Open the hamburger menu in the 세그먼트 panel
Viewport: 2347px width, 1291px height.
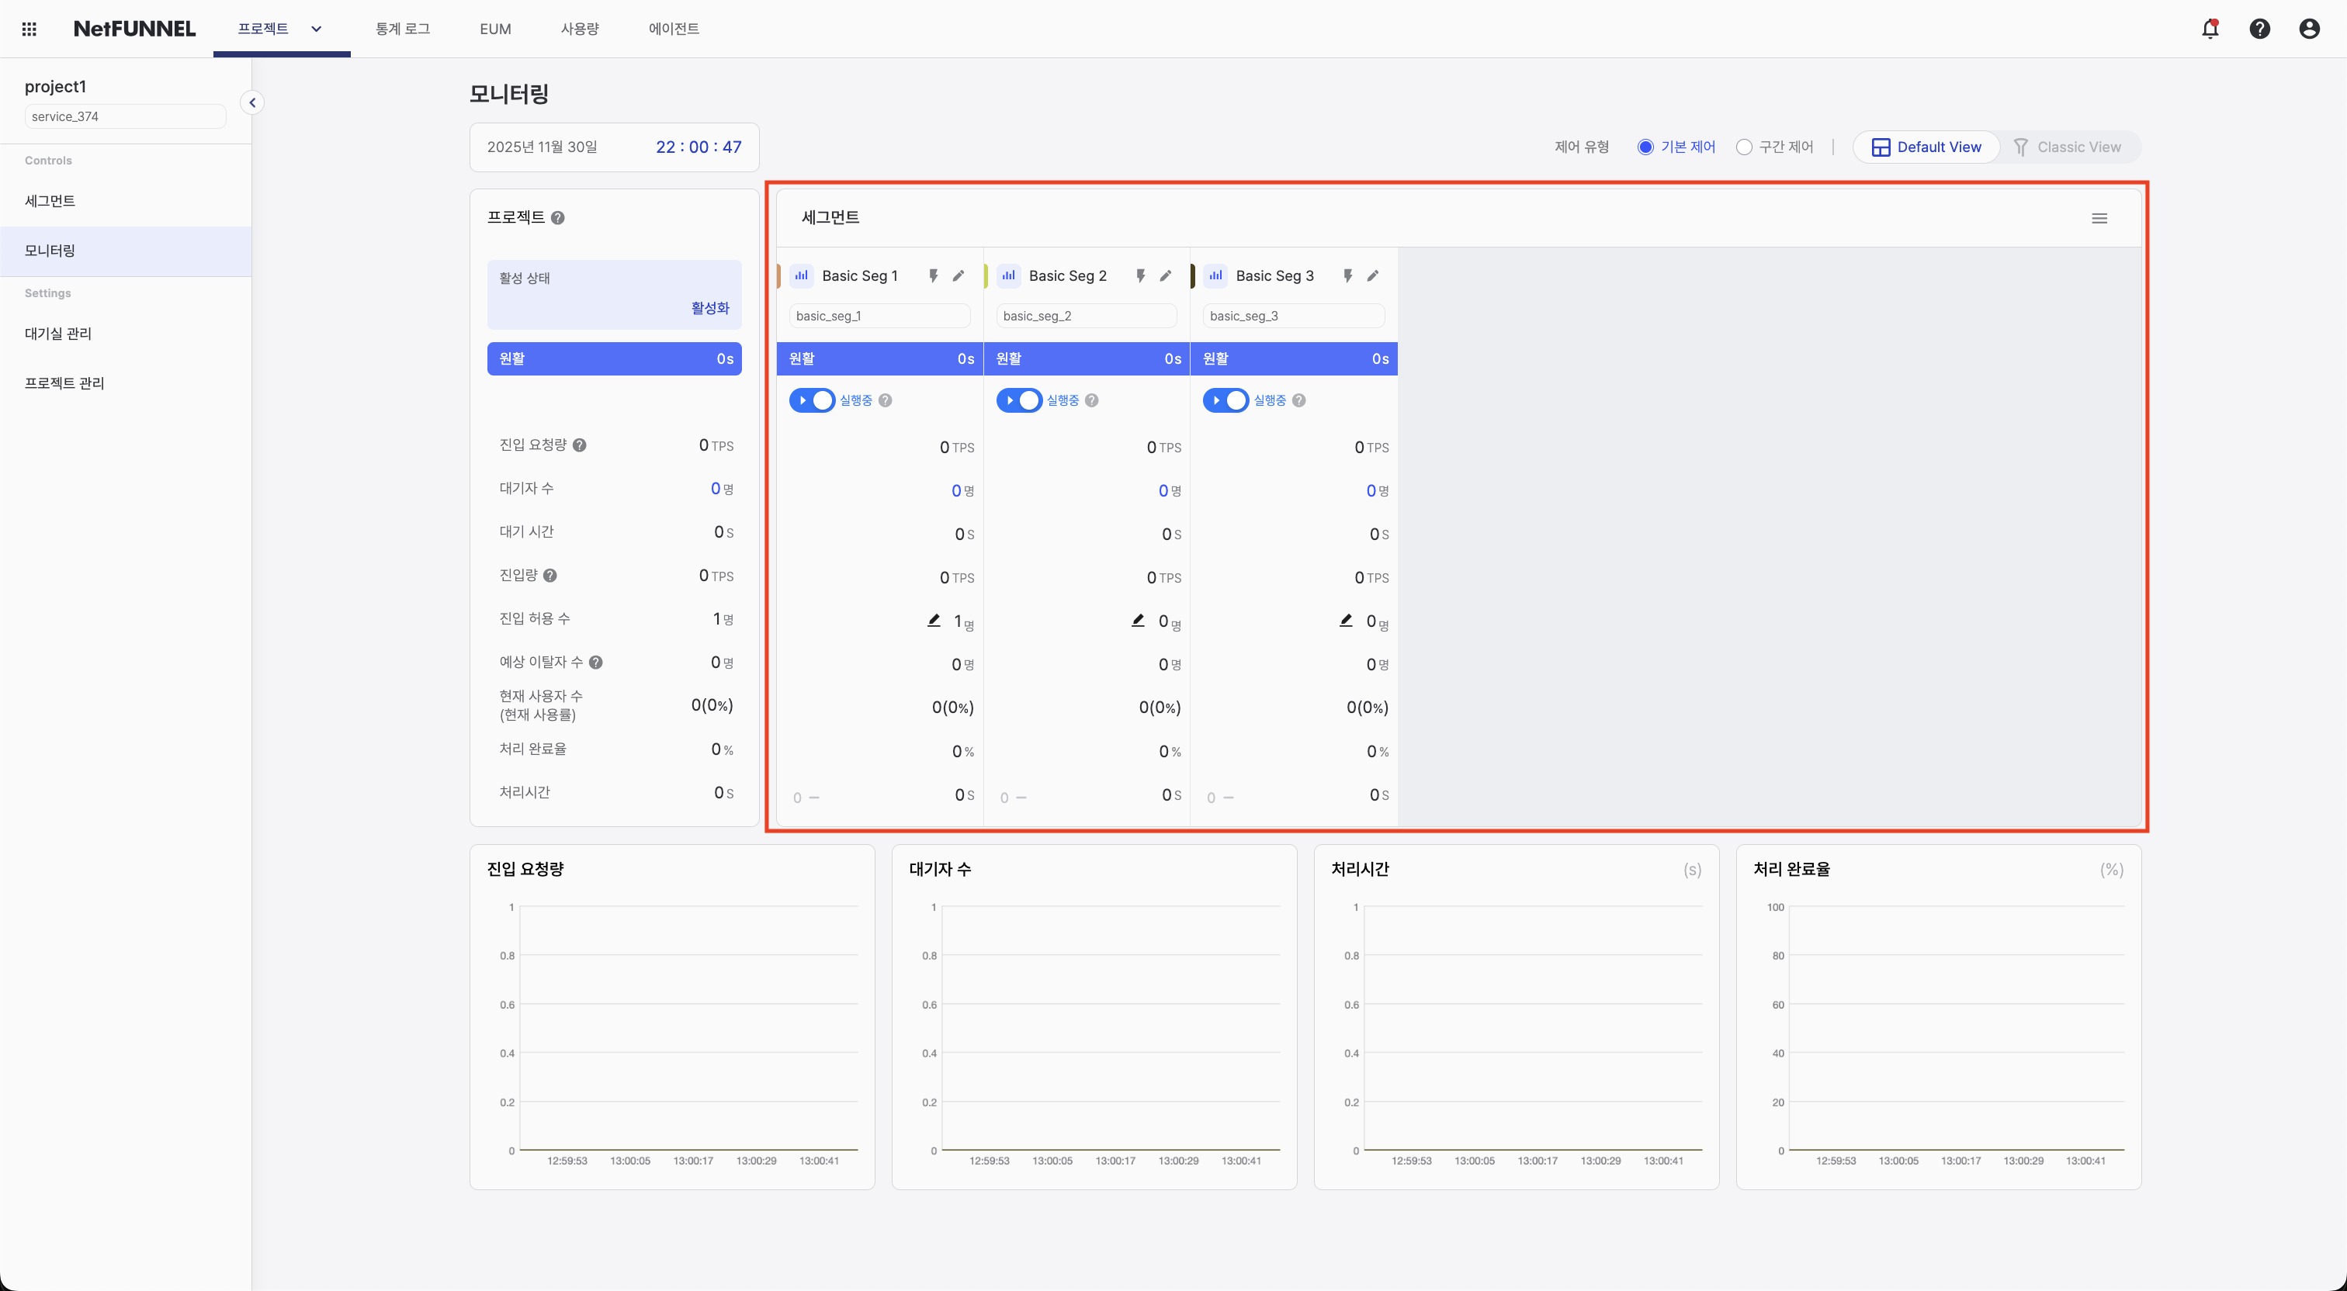click(2100, 218)
